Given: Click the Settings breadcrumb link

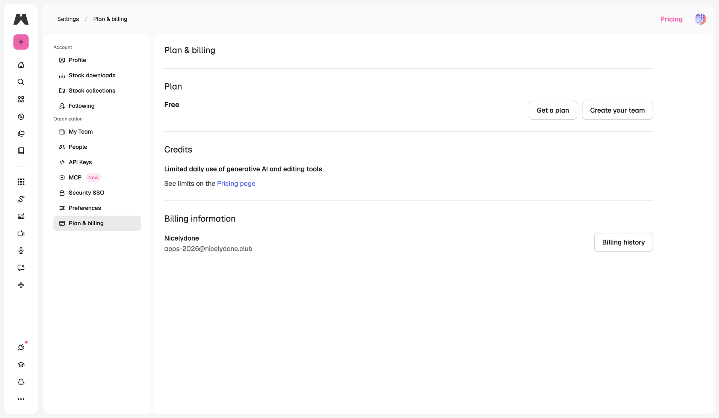Looking at the screenshot, I should pyautogui.click(x=68, y=19).
